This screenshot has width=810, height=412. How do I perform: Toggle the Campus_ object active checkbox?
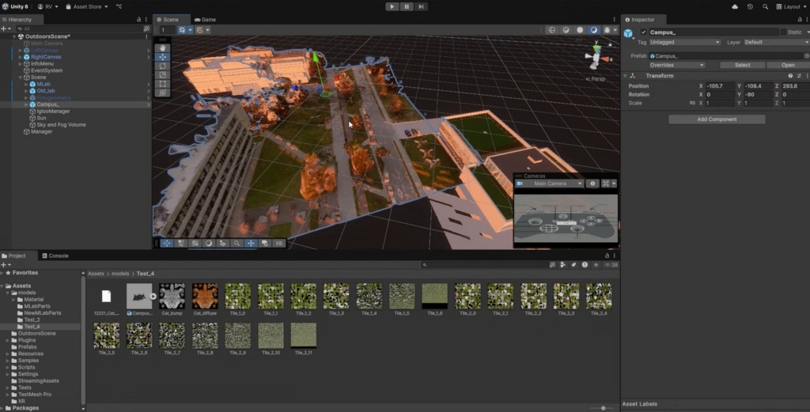[x=643, y=32]
